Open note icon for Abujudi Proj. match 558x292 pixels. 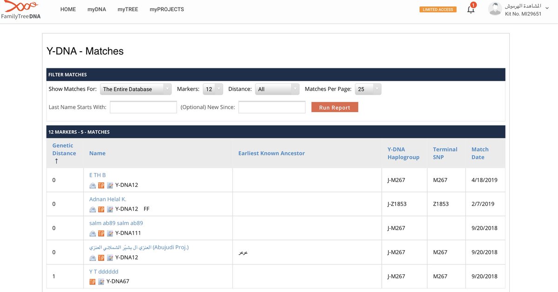click(110, 258)
